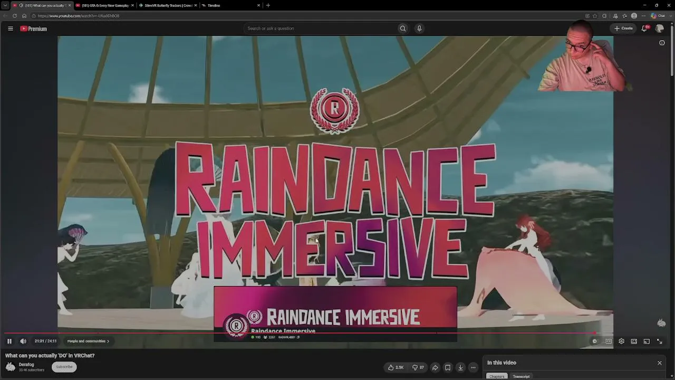The width and height of the screenshot is (675, 380).
Task: Add page to favorites star
Action: pyautogui.click(x=595, y=16)
